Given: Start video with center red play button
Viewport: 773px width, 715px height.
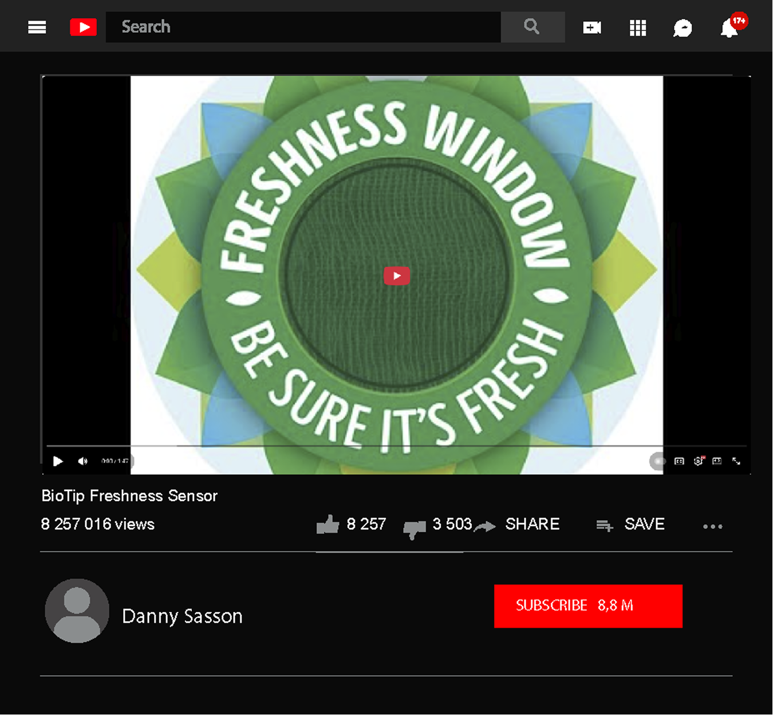Looking at the screenshot, I should (x=397, y=276).
